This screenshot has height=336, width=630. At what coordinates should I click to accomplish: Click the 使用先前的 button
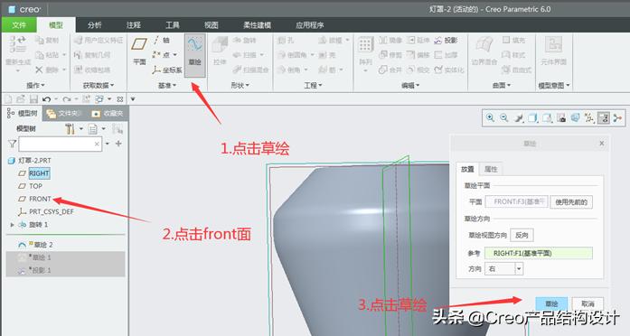[x=571, y=202]
